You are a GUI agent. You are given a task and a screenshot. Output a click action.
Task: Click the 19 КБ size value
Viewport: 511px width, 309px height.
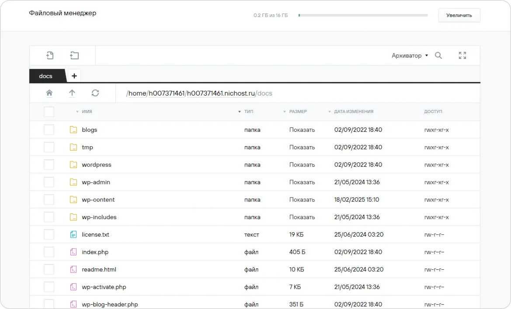click(296, 234)
